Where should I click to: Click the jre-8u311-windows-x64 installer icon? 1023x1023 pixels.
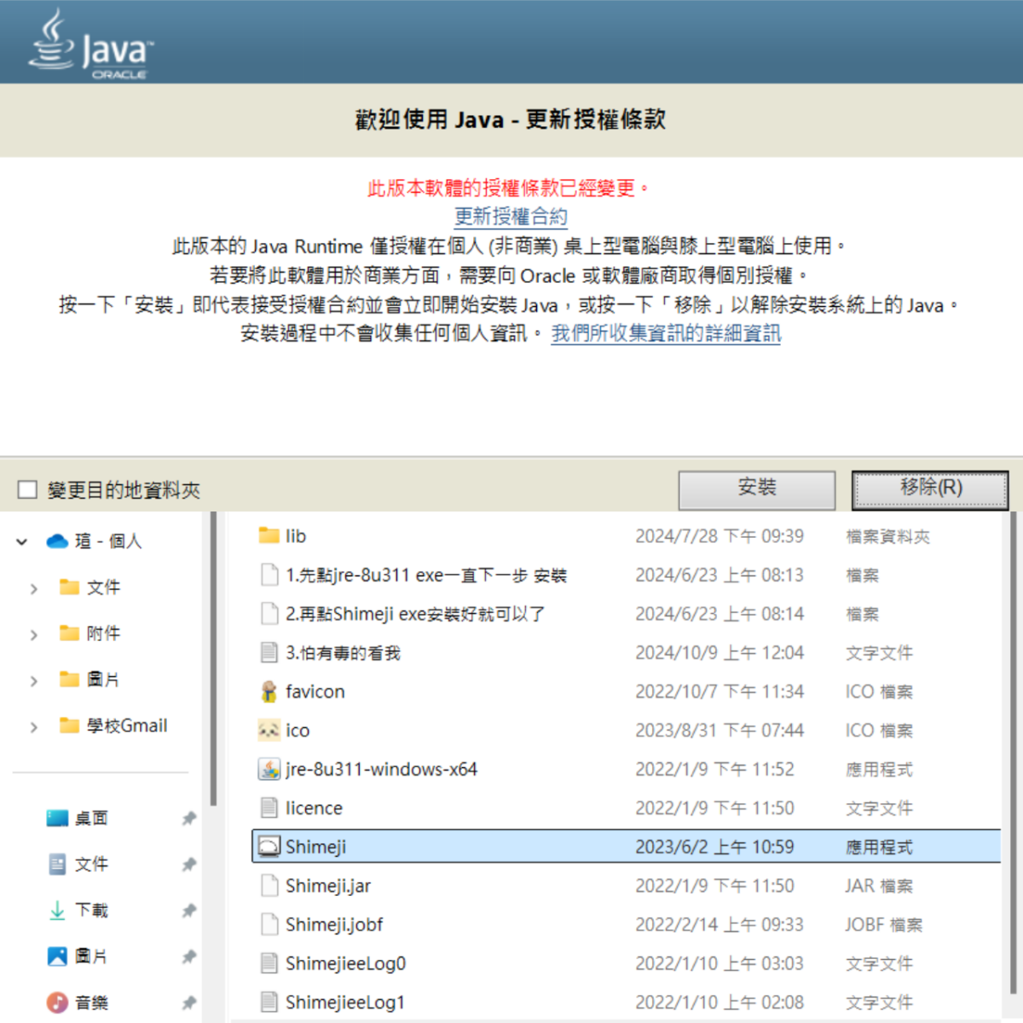[x=269, y=769]
